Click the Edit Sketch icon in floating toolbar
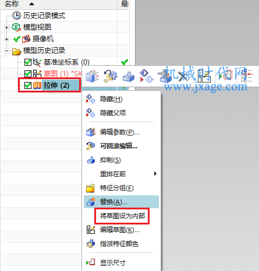 pyautogui.click(x=204, y=76)
